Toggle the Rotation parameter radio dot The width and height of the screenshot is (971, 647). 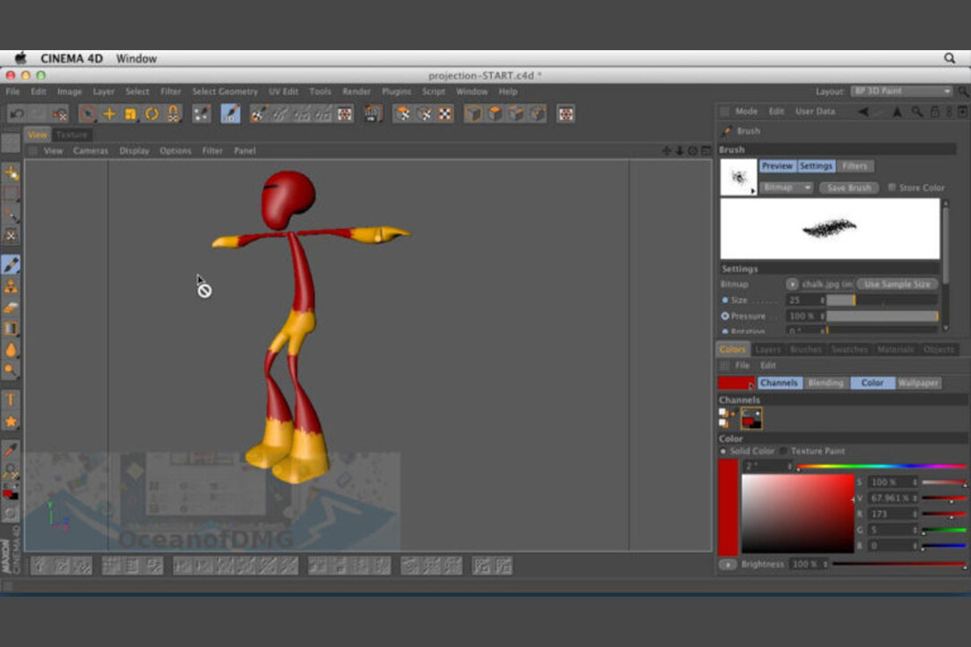coord(725,332)
